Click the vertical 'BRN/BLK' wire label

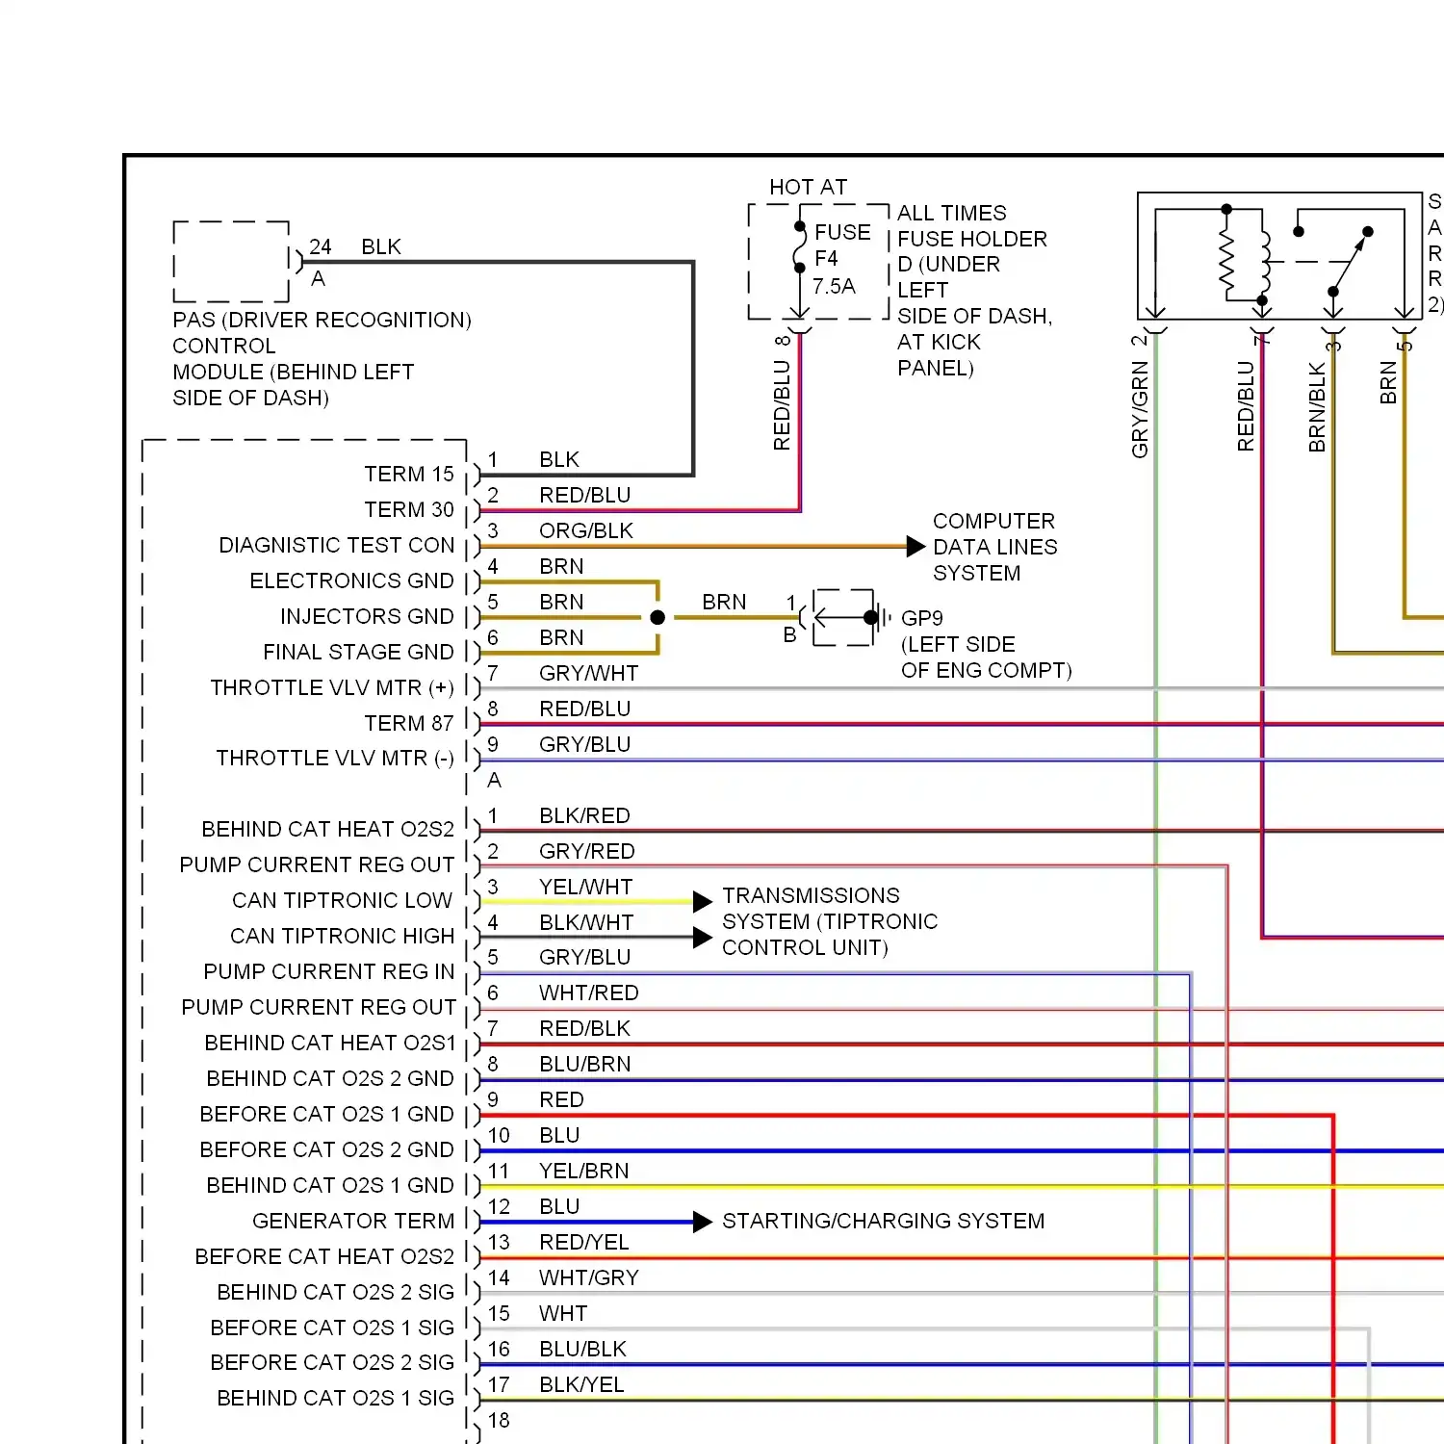pos(1318,407)
